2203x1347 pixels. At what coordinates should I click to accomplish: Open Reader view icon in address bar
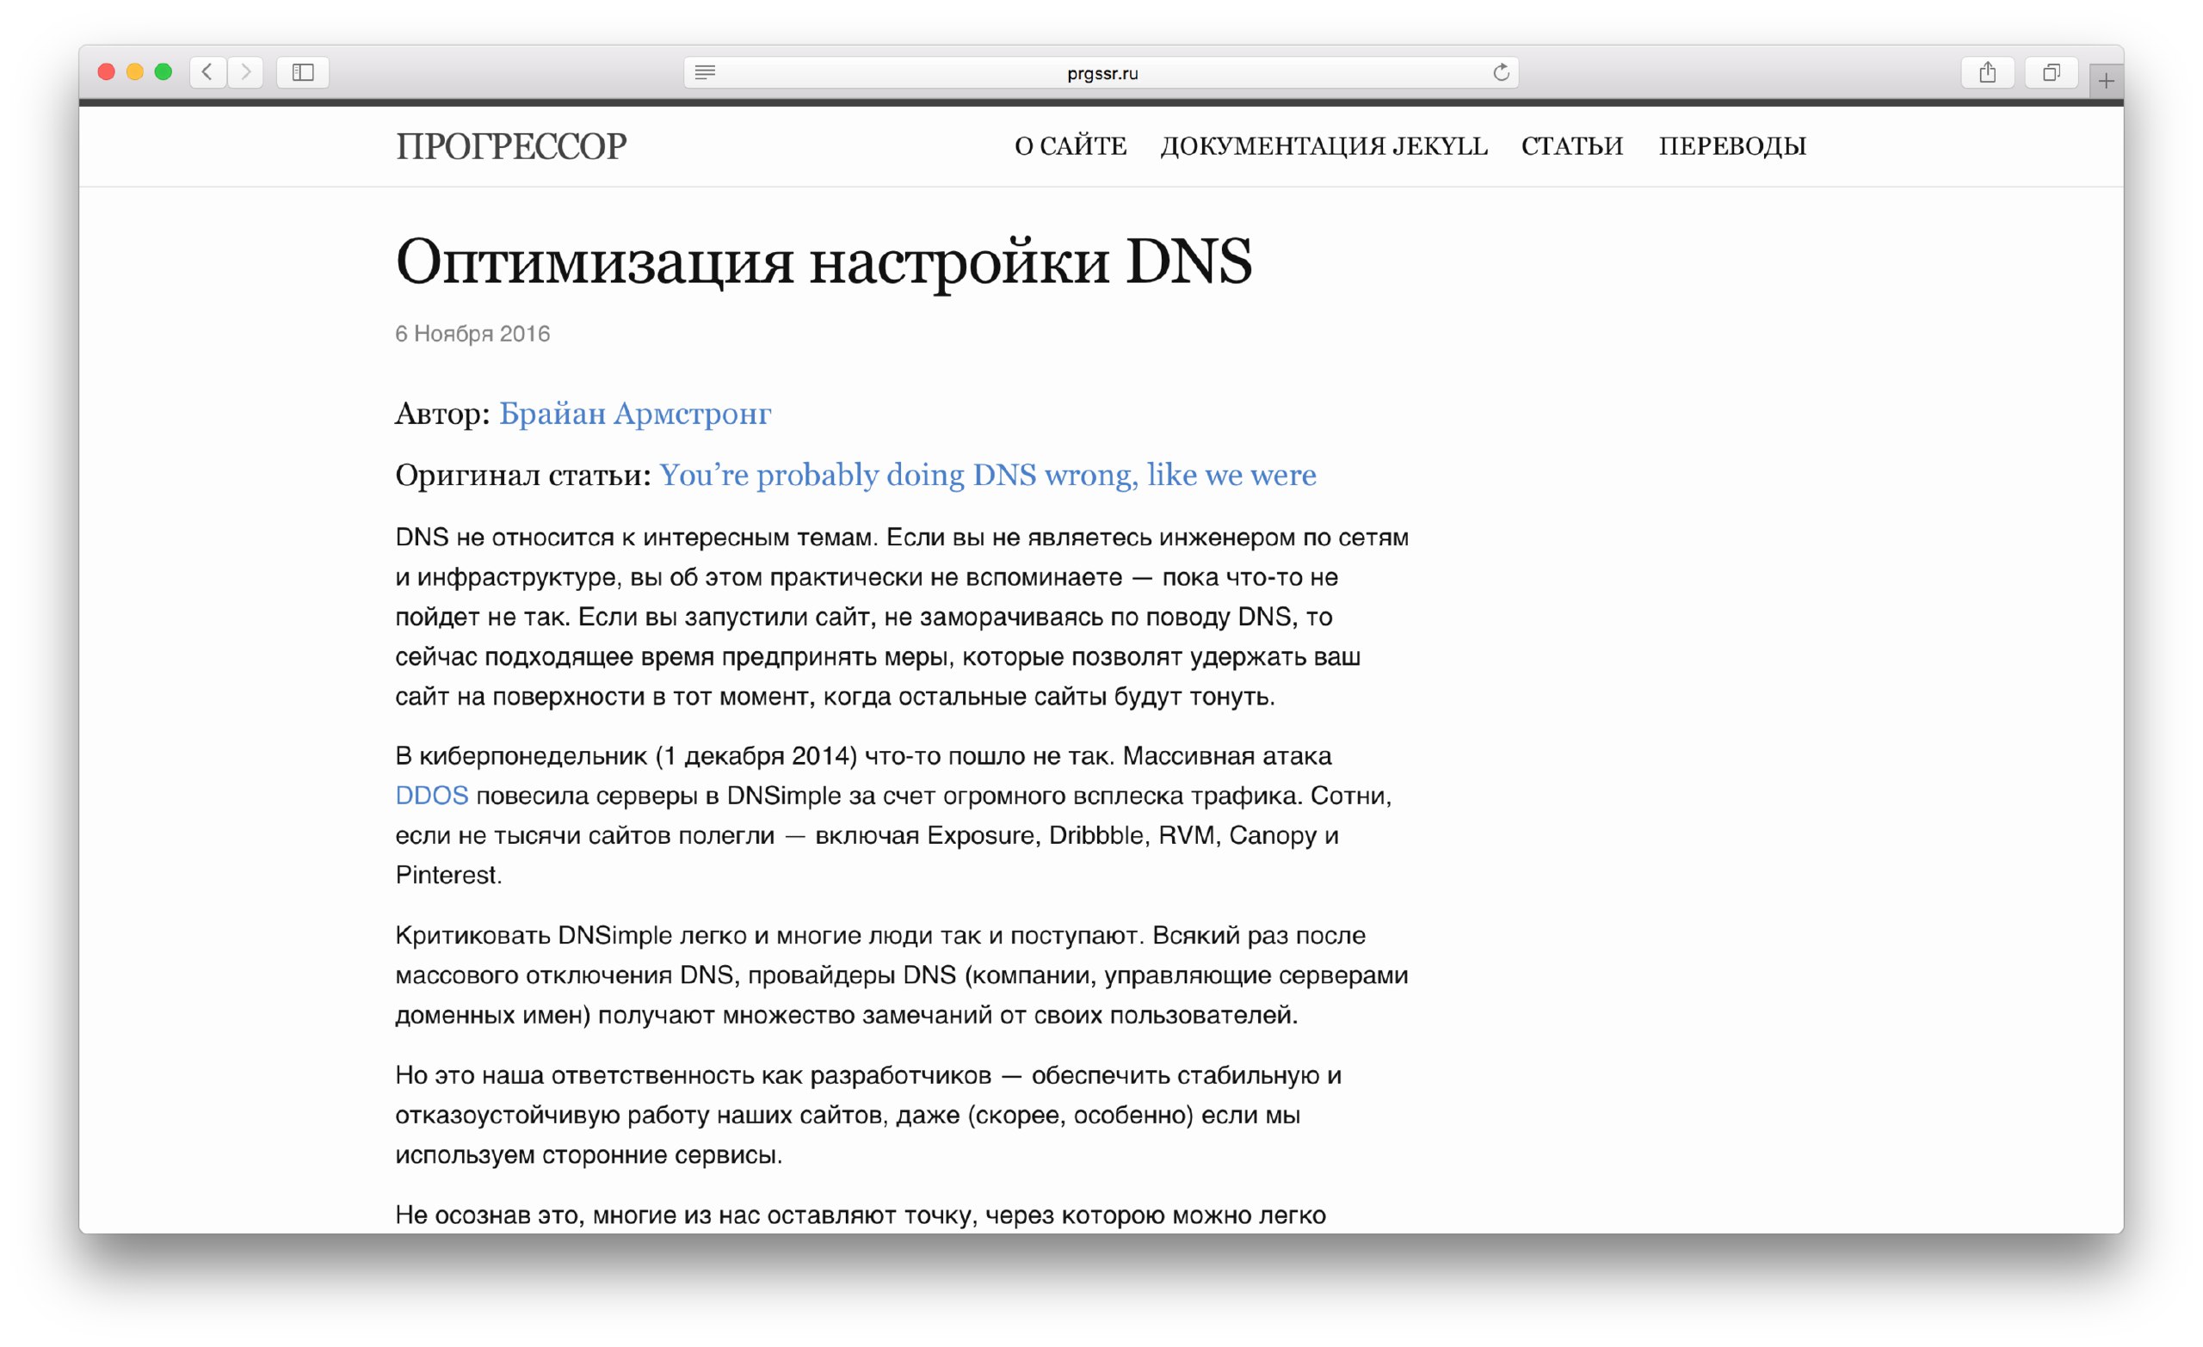coord(705,72)
